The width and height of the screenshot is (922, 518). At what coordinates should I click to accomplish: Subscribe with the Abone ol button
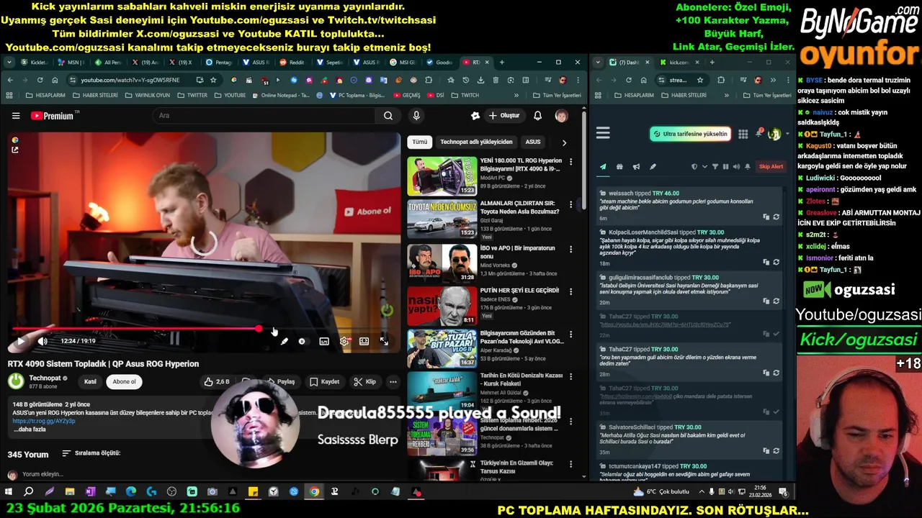pyautogui.click(x=124, y=381)
